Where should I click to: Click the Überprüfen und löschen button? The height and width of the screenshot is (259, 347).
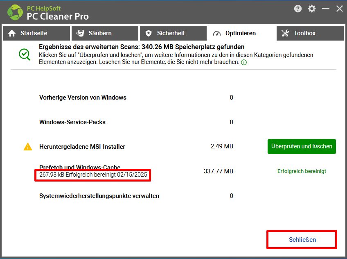(302, 146)
